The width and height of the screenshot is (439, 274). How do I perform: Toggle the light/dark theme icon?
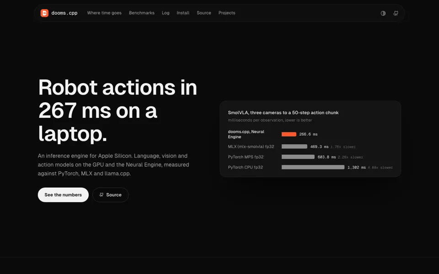pos(383,13)
